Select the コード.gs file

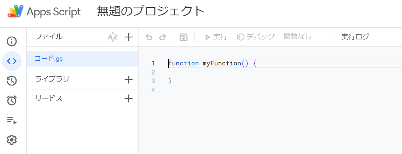point(82,59)
